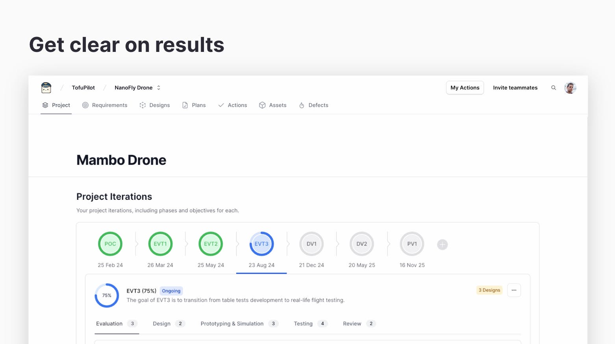Click the 25 Feb 24 date
The height and width of the screenshot is (344, 615).
pos(110,265)
